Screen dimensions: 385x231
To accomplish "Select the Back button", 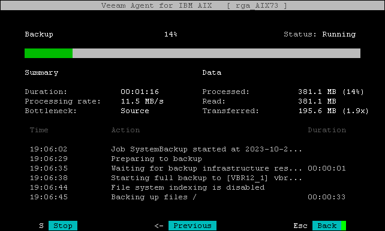I will pyautogui.click(x=329, y=226).
